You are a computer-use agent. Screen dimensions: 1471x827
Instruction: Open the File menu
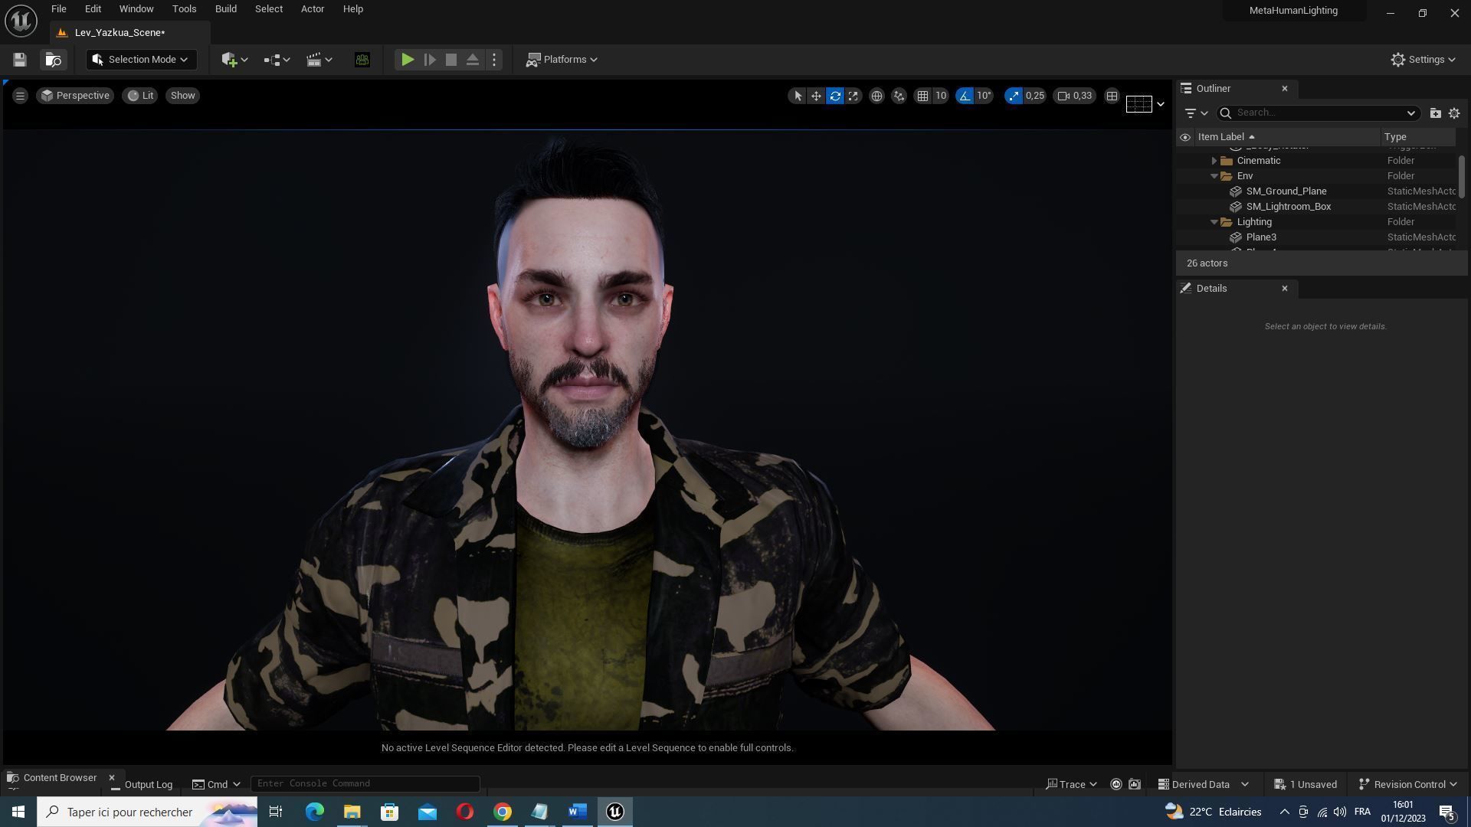(x=58, y=9)
